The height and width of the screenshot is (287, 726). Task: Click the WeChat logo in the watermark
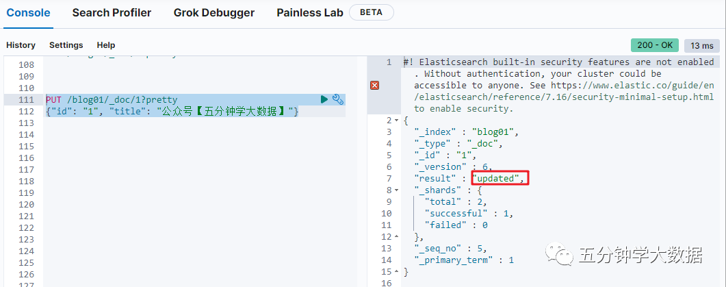coord(564,256)
